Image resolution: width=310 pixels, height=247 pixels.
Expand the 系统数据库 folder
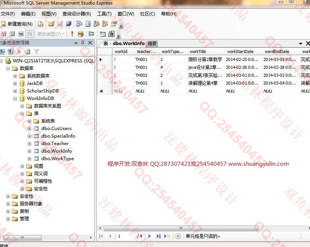point(15,76)
